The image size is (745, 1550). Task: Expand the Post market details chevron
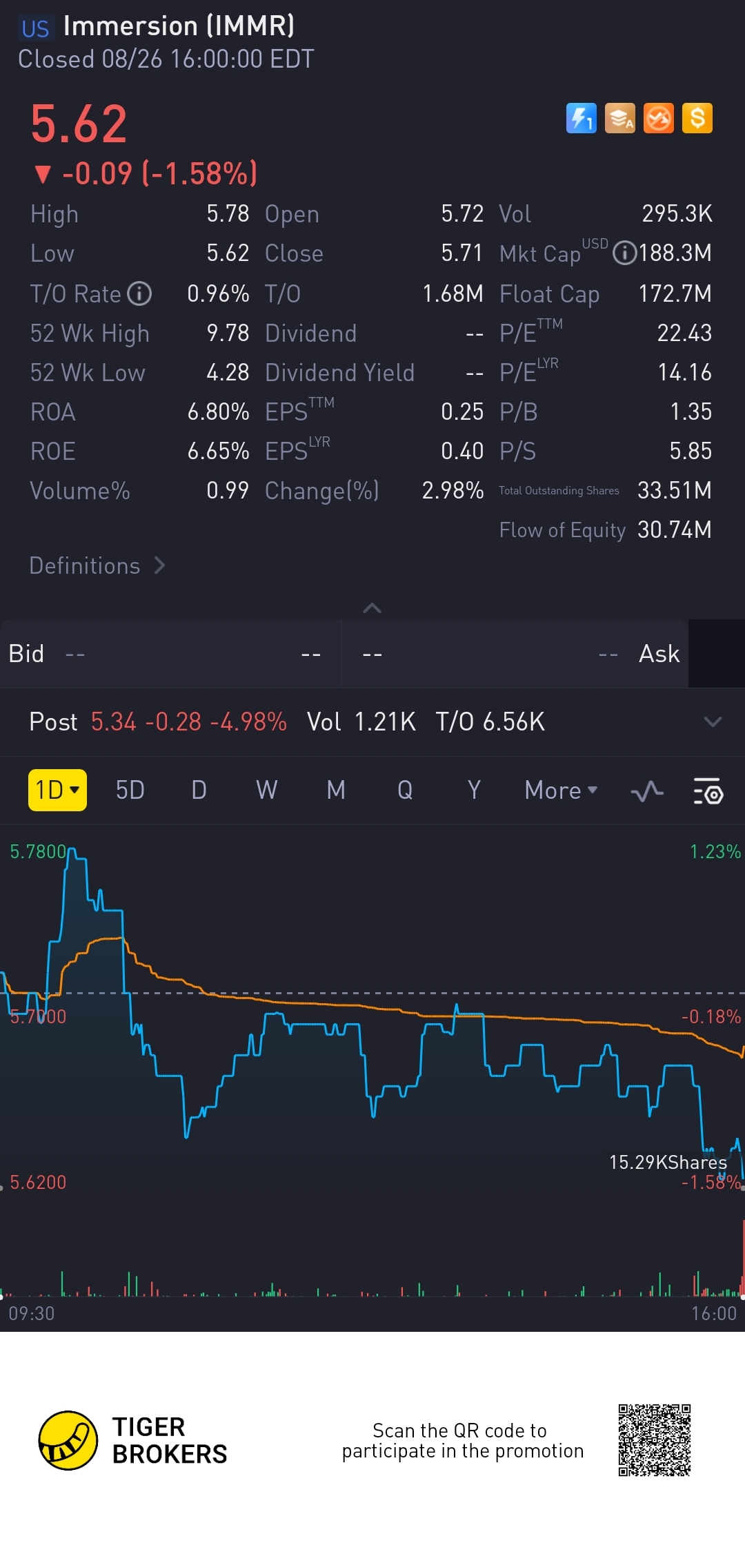713,722
